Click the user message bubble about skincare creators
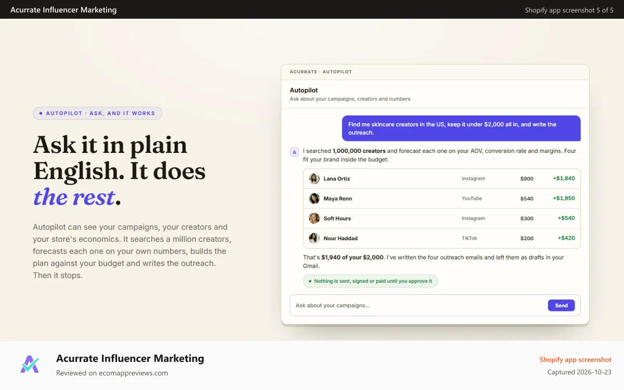The height and width of the screenshot is (390, 624). [x=461, y=128]
